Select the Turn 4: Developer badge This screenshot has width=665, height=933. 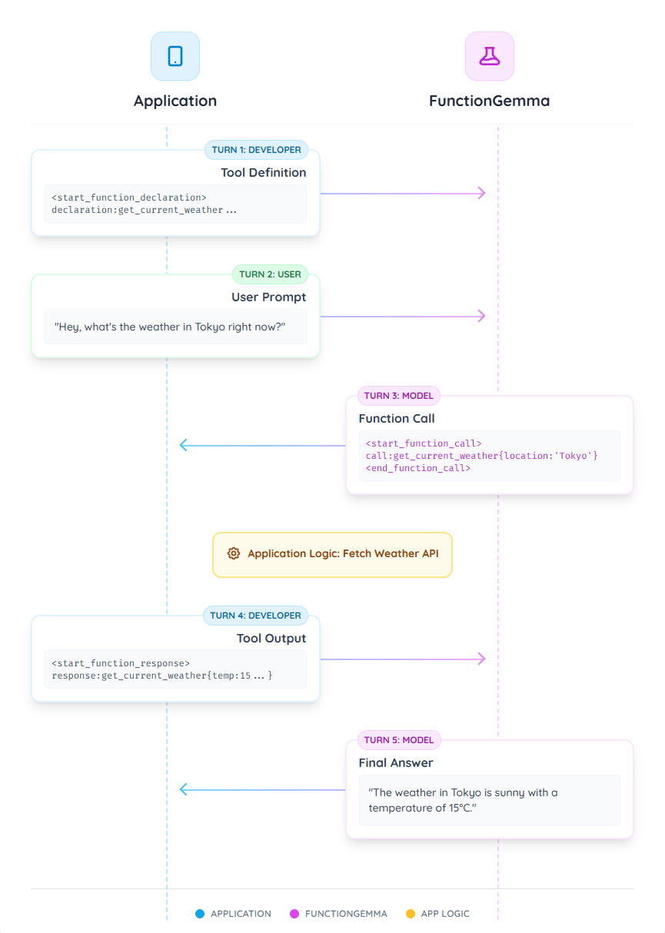coord(255,616)
